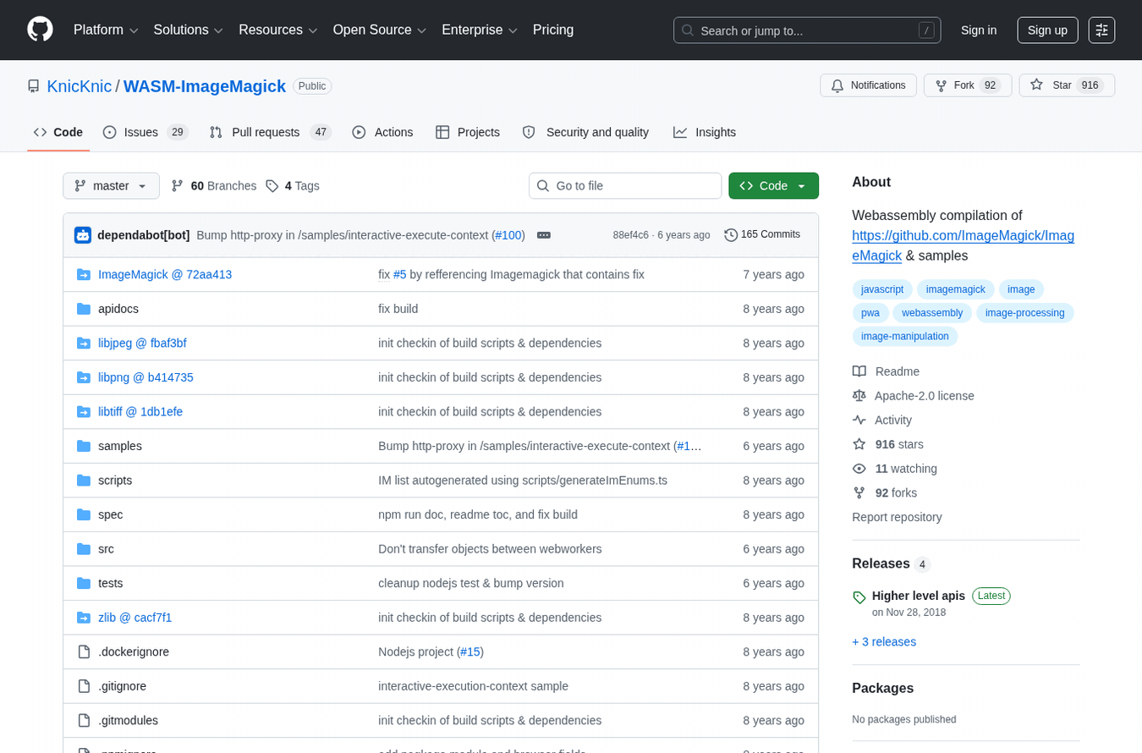The width and height of the screenshot is (1142, 753).
Task: Click the commit history clock icon
Action: coord(731,235)
